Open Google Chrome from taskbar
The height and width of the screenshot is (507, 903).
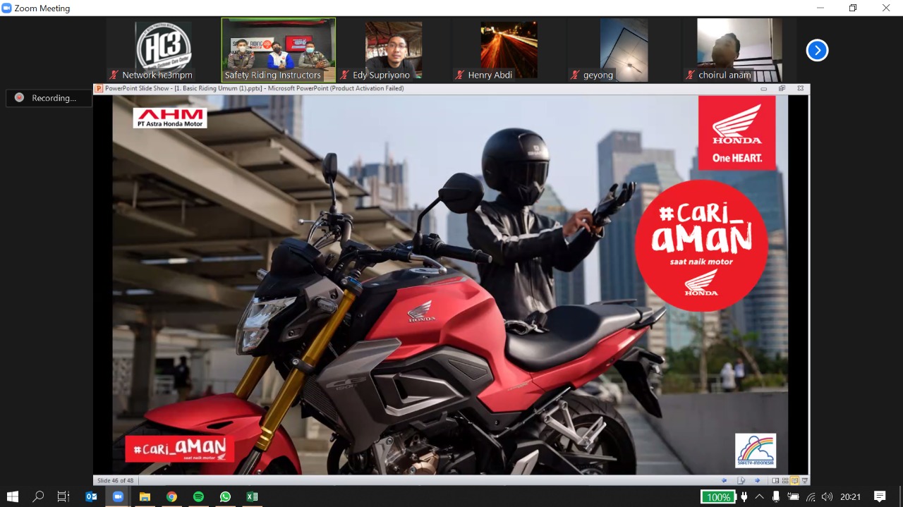(x=171, y=496)
